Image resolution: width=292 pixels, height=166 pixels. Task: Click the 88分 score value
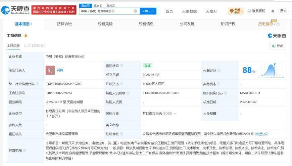coord(249,70)
